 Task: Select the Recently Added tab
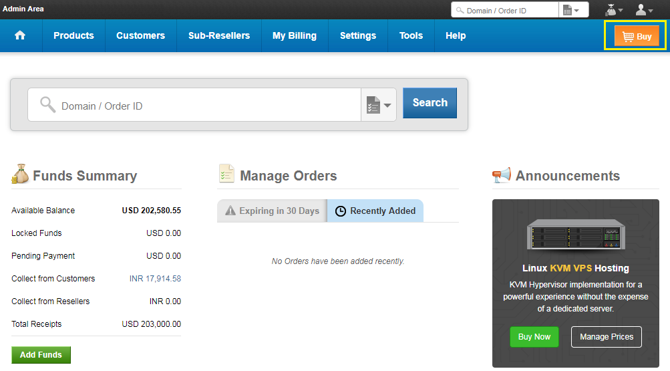coord(375,211)
